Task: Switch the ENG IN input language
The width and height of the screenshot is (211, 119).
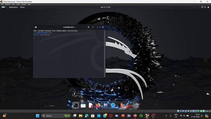Action: pyautogui.click(x=176, y=116)
